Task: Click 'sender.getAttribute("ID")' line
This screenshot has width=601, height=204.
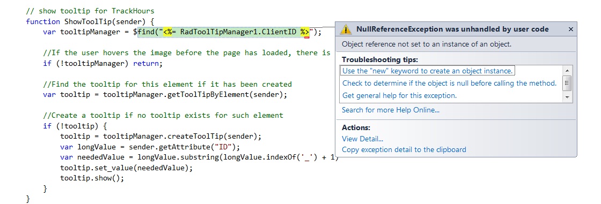Action: 150,147
